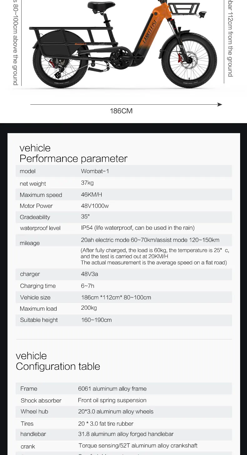The image size is (247, 455).
Task: Click the Maximum speed row label
Action: (41, 195)
